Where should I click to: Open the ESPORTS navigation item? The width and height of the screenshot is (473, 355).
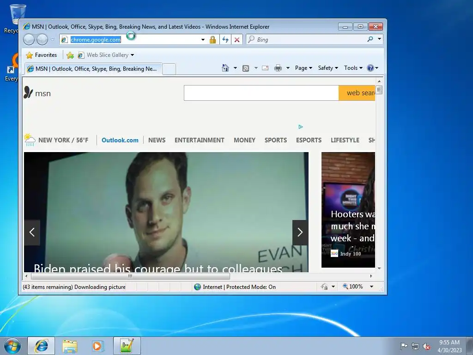(309, 140)
